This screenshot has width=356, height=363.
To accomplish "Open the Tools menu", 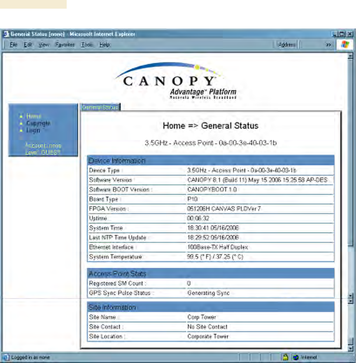I will pyautogui.click(x=87, y=45).
